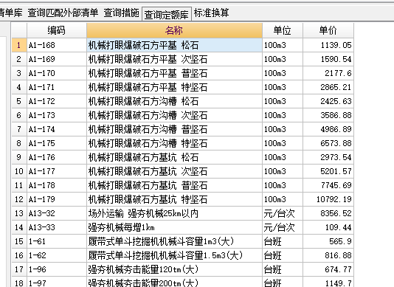The height and width of the screenshot is (287, 394).
Task: Click price 2973.54
Action: pyautogui.click(x=328, y=158)
